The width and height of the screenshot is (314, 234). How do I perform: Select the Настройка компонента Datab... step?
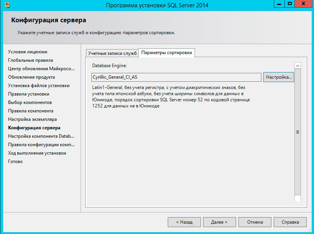click(x=41, y=136)
